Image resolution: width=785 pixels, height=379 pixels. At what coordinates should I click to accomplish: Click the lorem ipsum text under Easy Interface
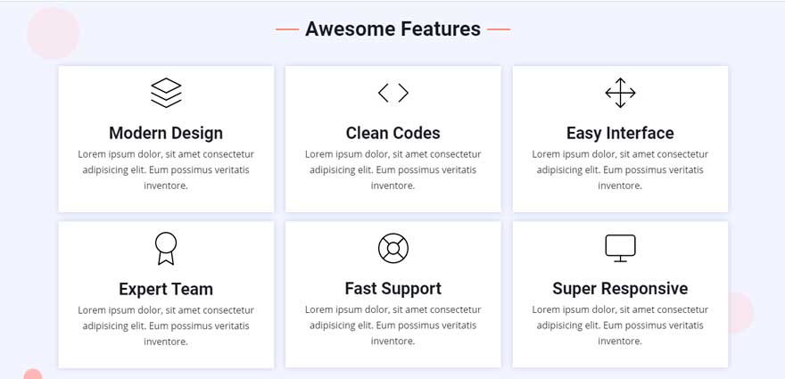pos(620,169)
